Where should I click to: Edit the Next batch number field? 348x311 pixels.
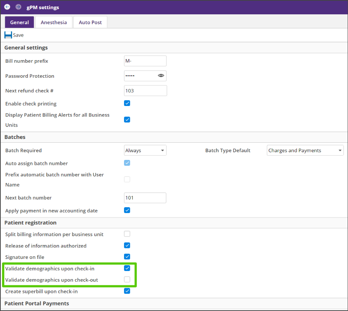145,198
